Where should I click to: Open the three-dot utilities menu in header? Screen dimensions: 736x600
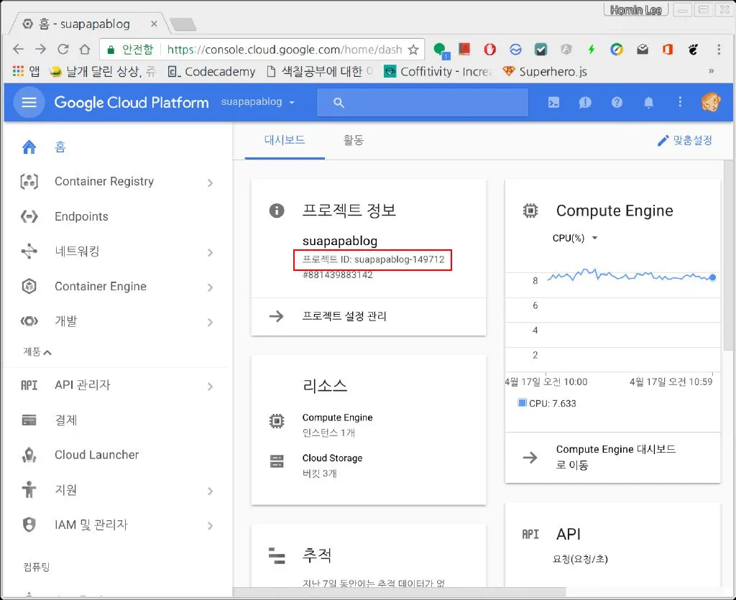pos(680,102)
